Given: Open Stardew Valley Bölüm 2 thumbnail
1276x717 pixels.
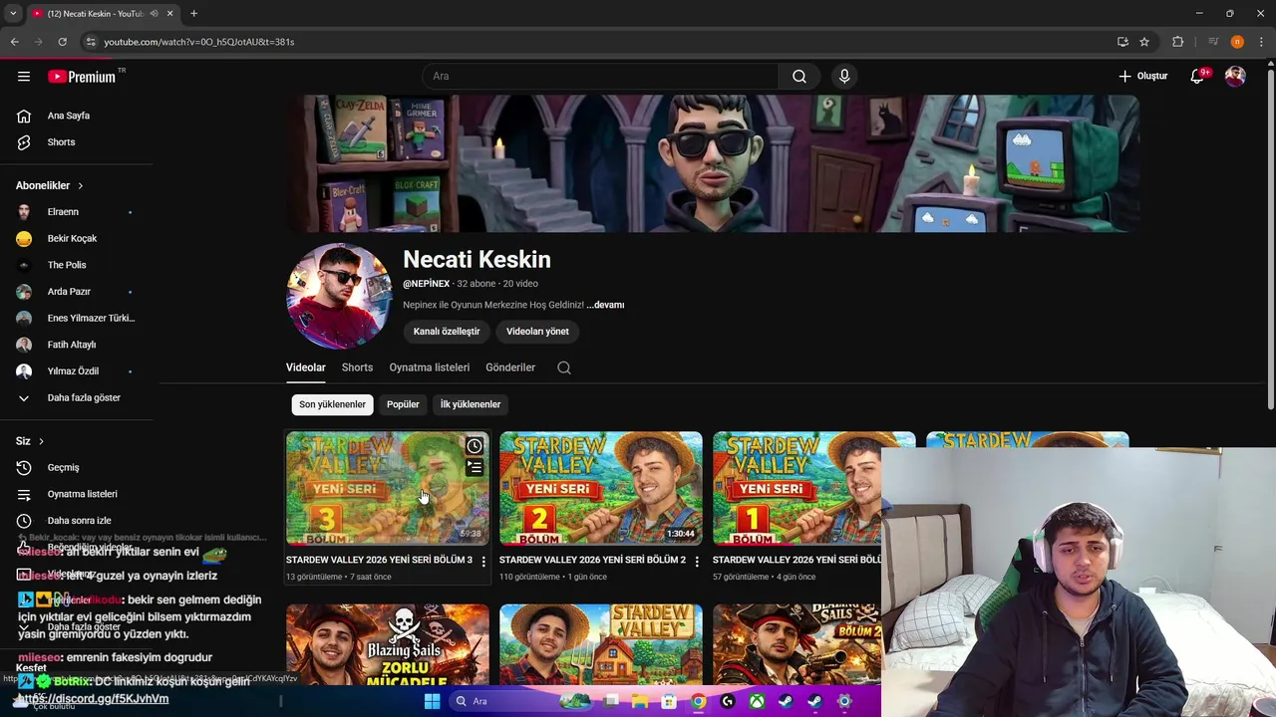Looking at the screenshot, I should (601, 488).
